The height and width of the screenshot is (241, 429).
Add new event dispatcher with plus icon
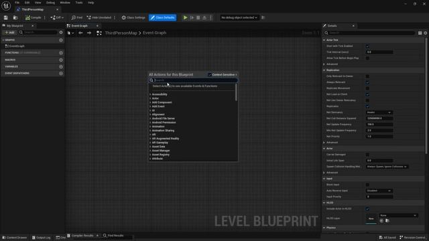pos(61,73)
